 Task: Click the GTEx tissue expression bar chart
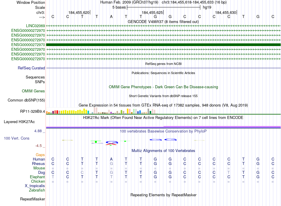pos(102,111)
